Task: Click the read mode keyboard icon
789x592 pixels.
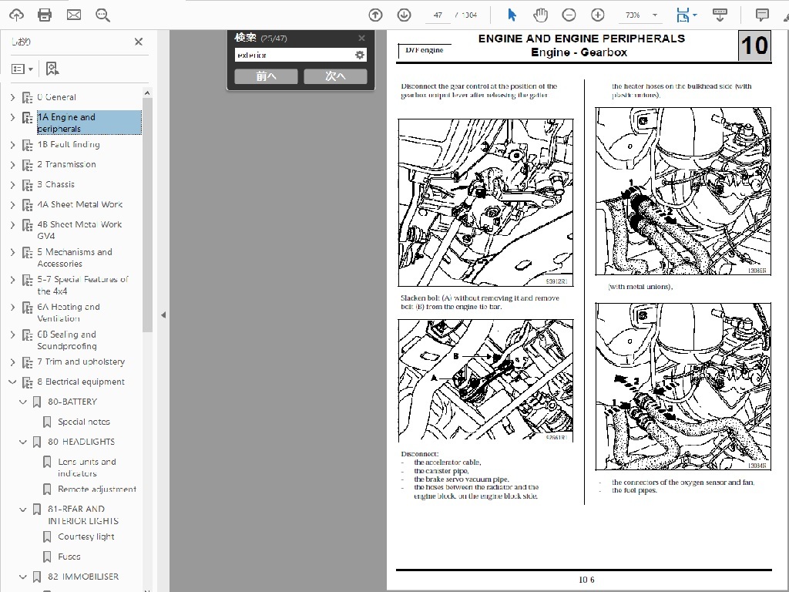Action: pyautogui.click(x=720, y=15)
